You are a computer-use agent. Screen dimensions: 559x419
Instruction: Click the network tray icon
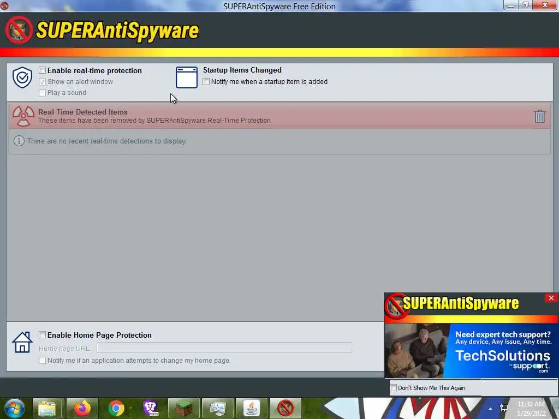(x=504, y=408)
